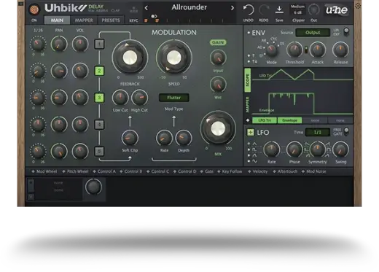
Task: Enable delay tap 5 button
Action: 99,151
